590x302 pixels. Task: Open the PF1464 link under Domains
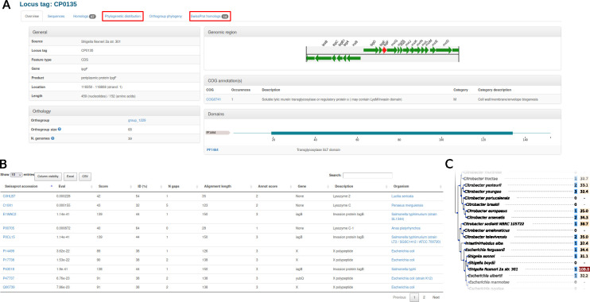tap(212, 149)
